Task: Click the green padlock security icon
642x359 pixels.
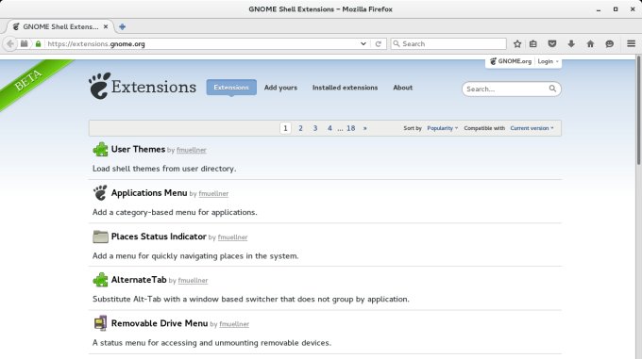Action: point(38,43)
